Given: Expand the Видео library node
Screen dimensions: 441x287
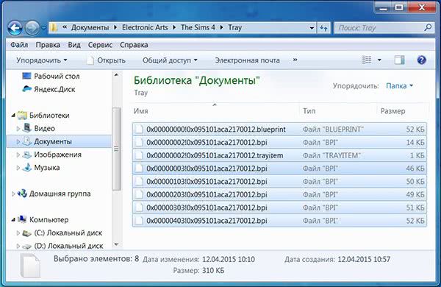Looking at the screenshot, I should (18, 129).
